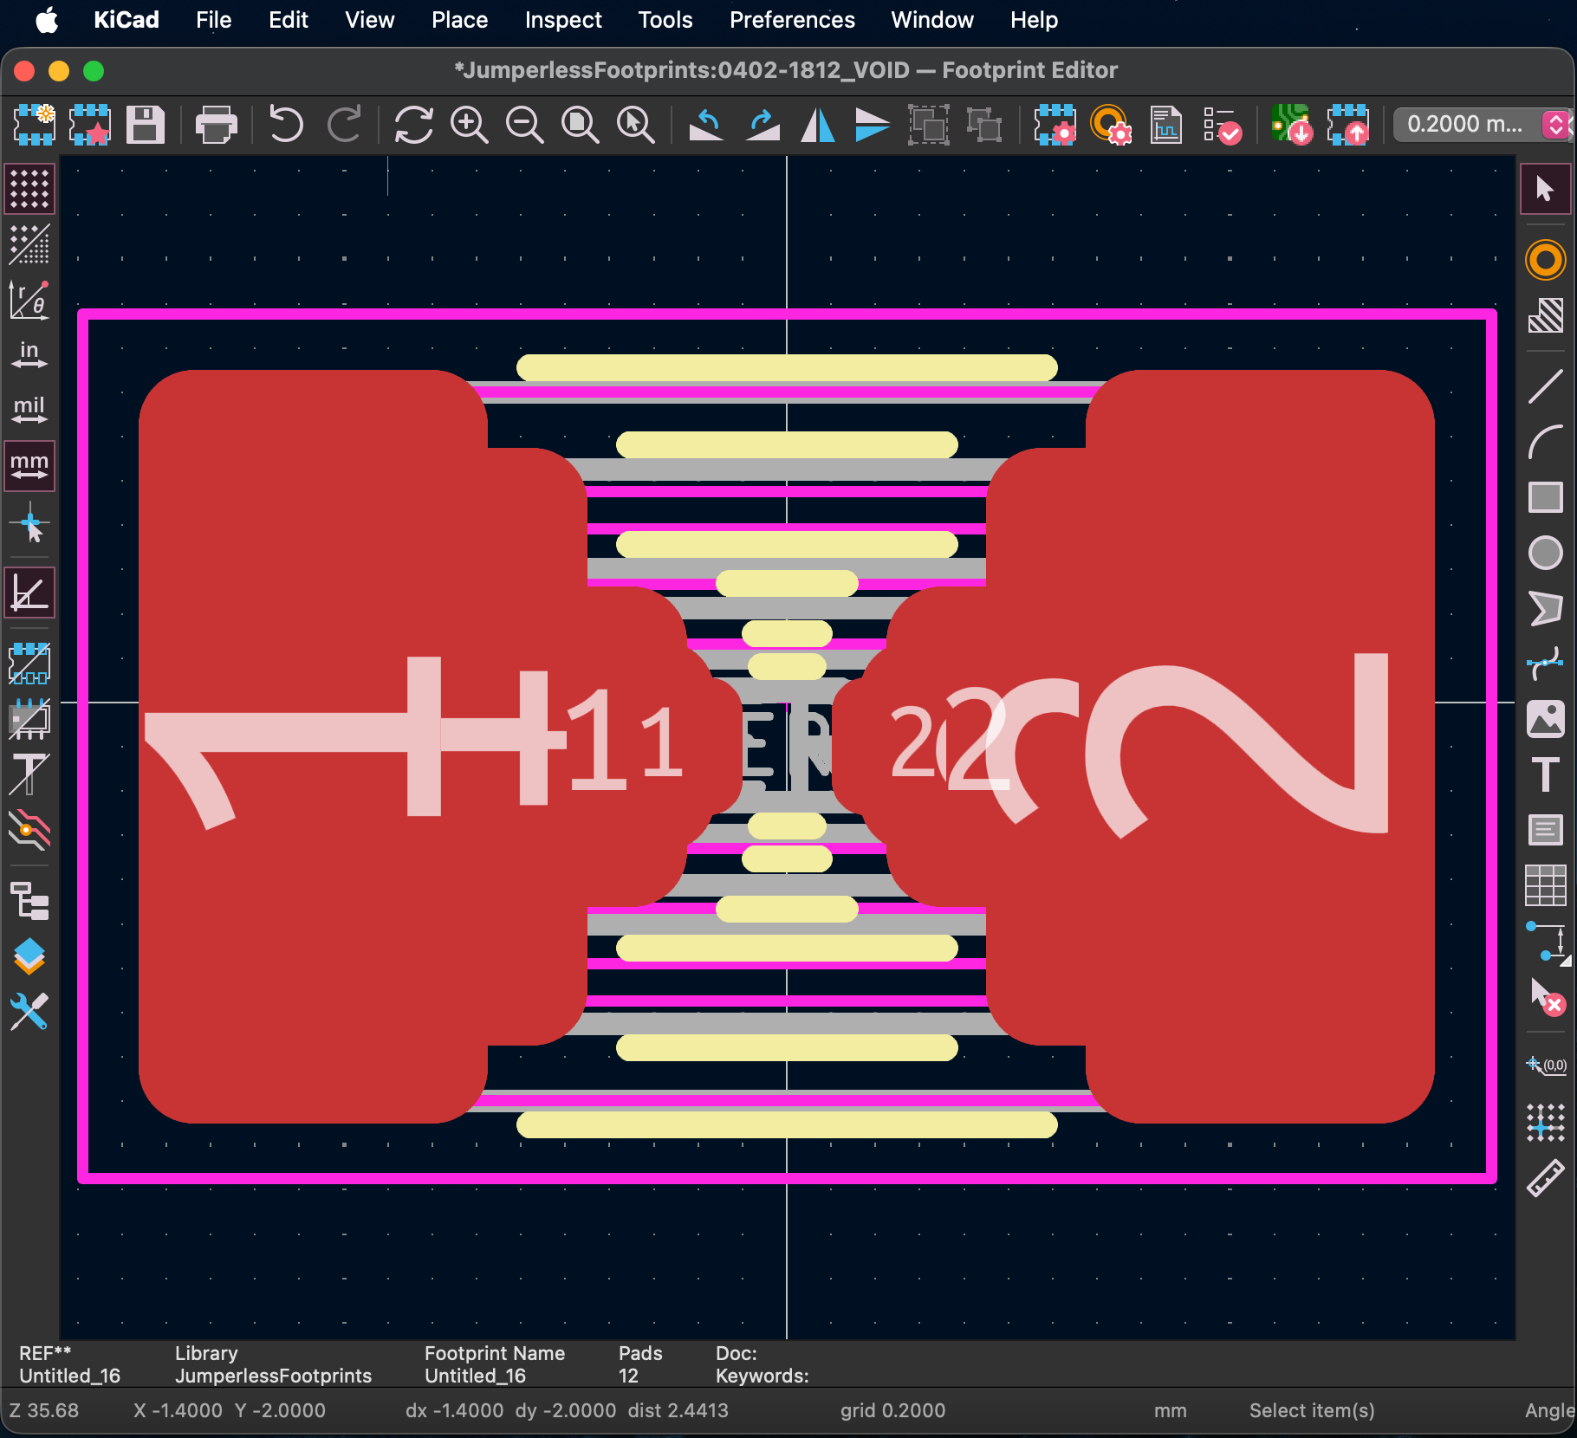Screen dimensions: 1577x1438
Task: Run the Footprint Checker
Action: click(1223, 125)
